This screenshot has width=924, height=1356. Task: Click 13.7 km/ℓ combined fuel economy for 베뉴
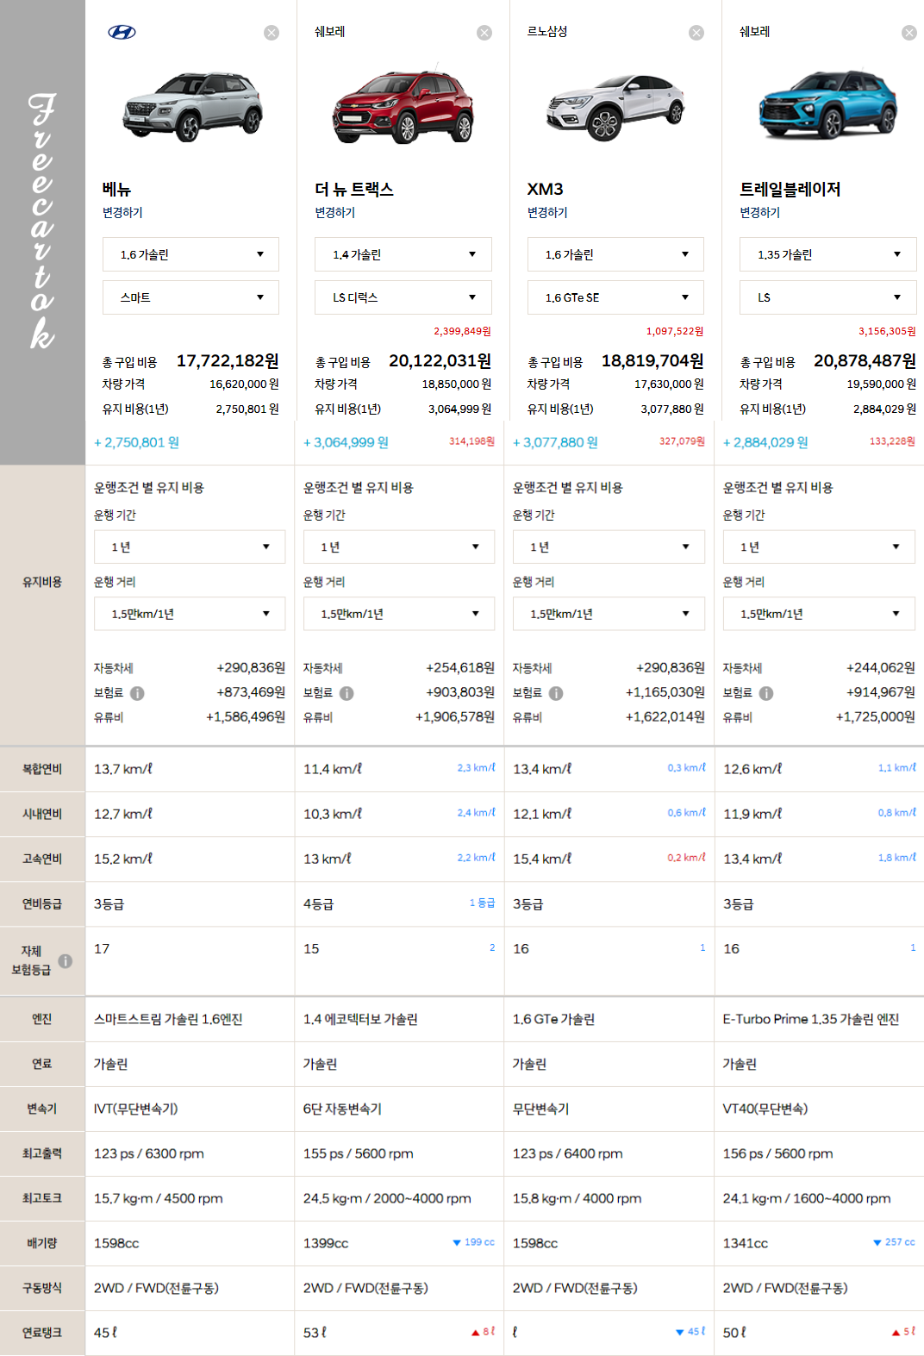[123, 769]
